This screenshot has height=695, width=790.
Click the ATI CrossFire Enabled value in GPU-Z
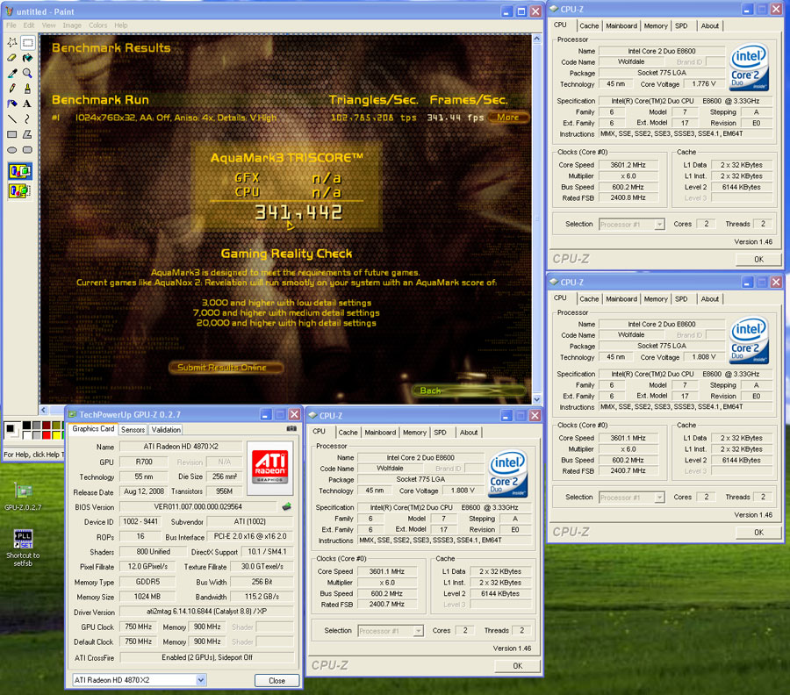point(206,657)
